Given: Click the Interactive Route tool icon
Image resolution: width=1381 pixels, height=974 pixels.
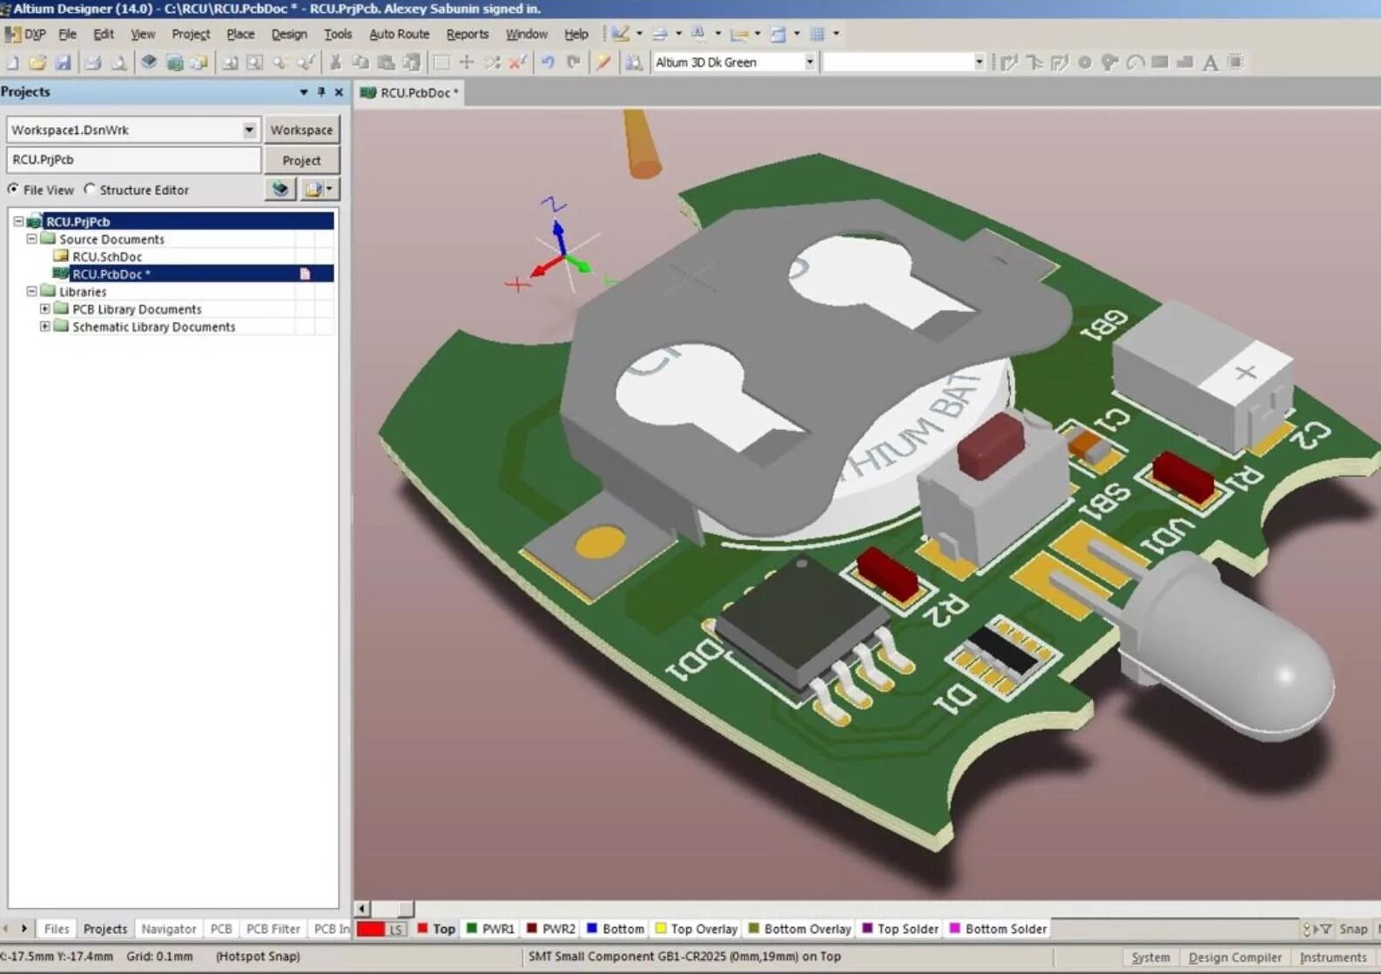Looking at the screenshot, I should coord(1008,62).
